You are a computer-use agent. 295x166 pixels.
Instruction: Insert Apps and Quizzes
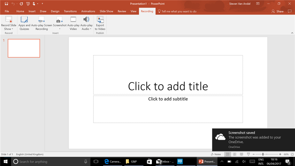pos(24,23)
